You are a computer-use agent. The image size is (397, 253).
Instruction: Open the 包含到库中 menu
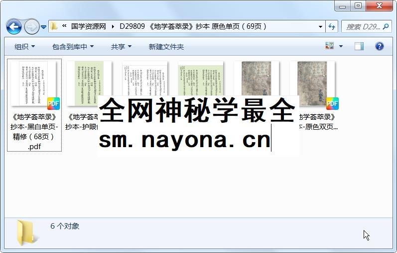click(73, 47)
